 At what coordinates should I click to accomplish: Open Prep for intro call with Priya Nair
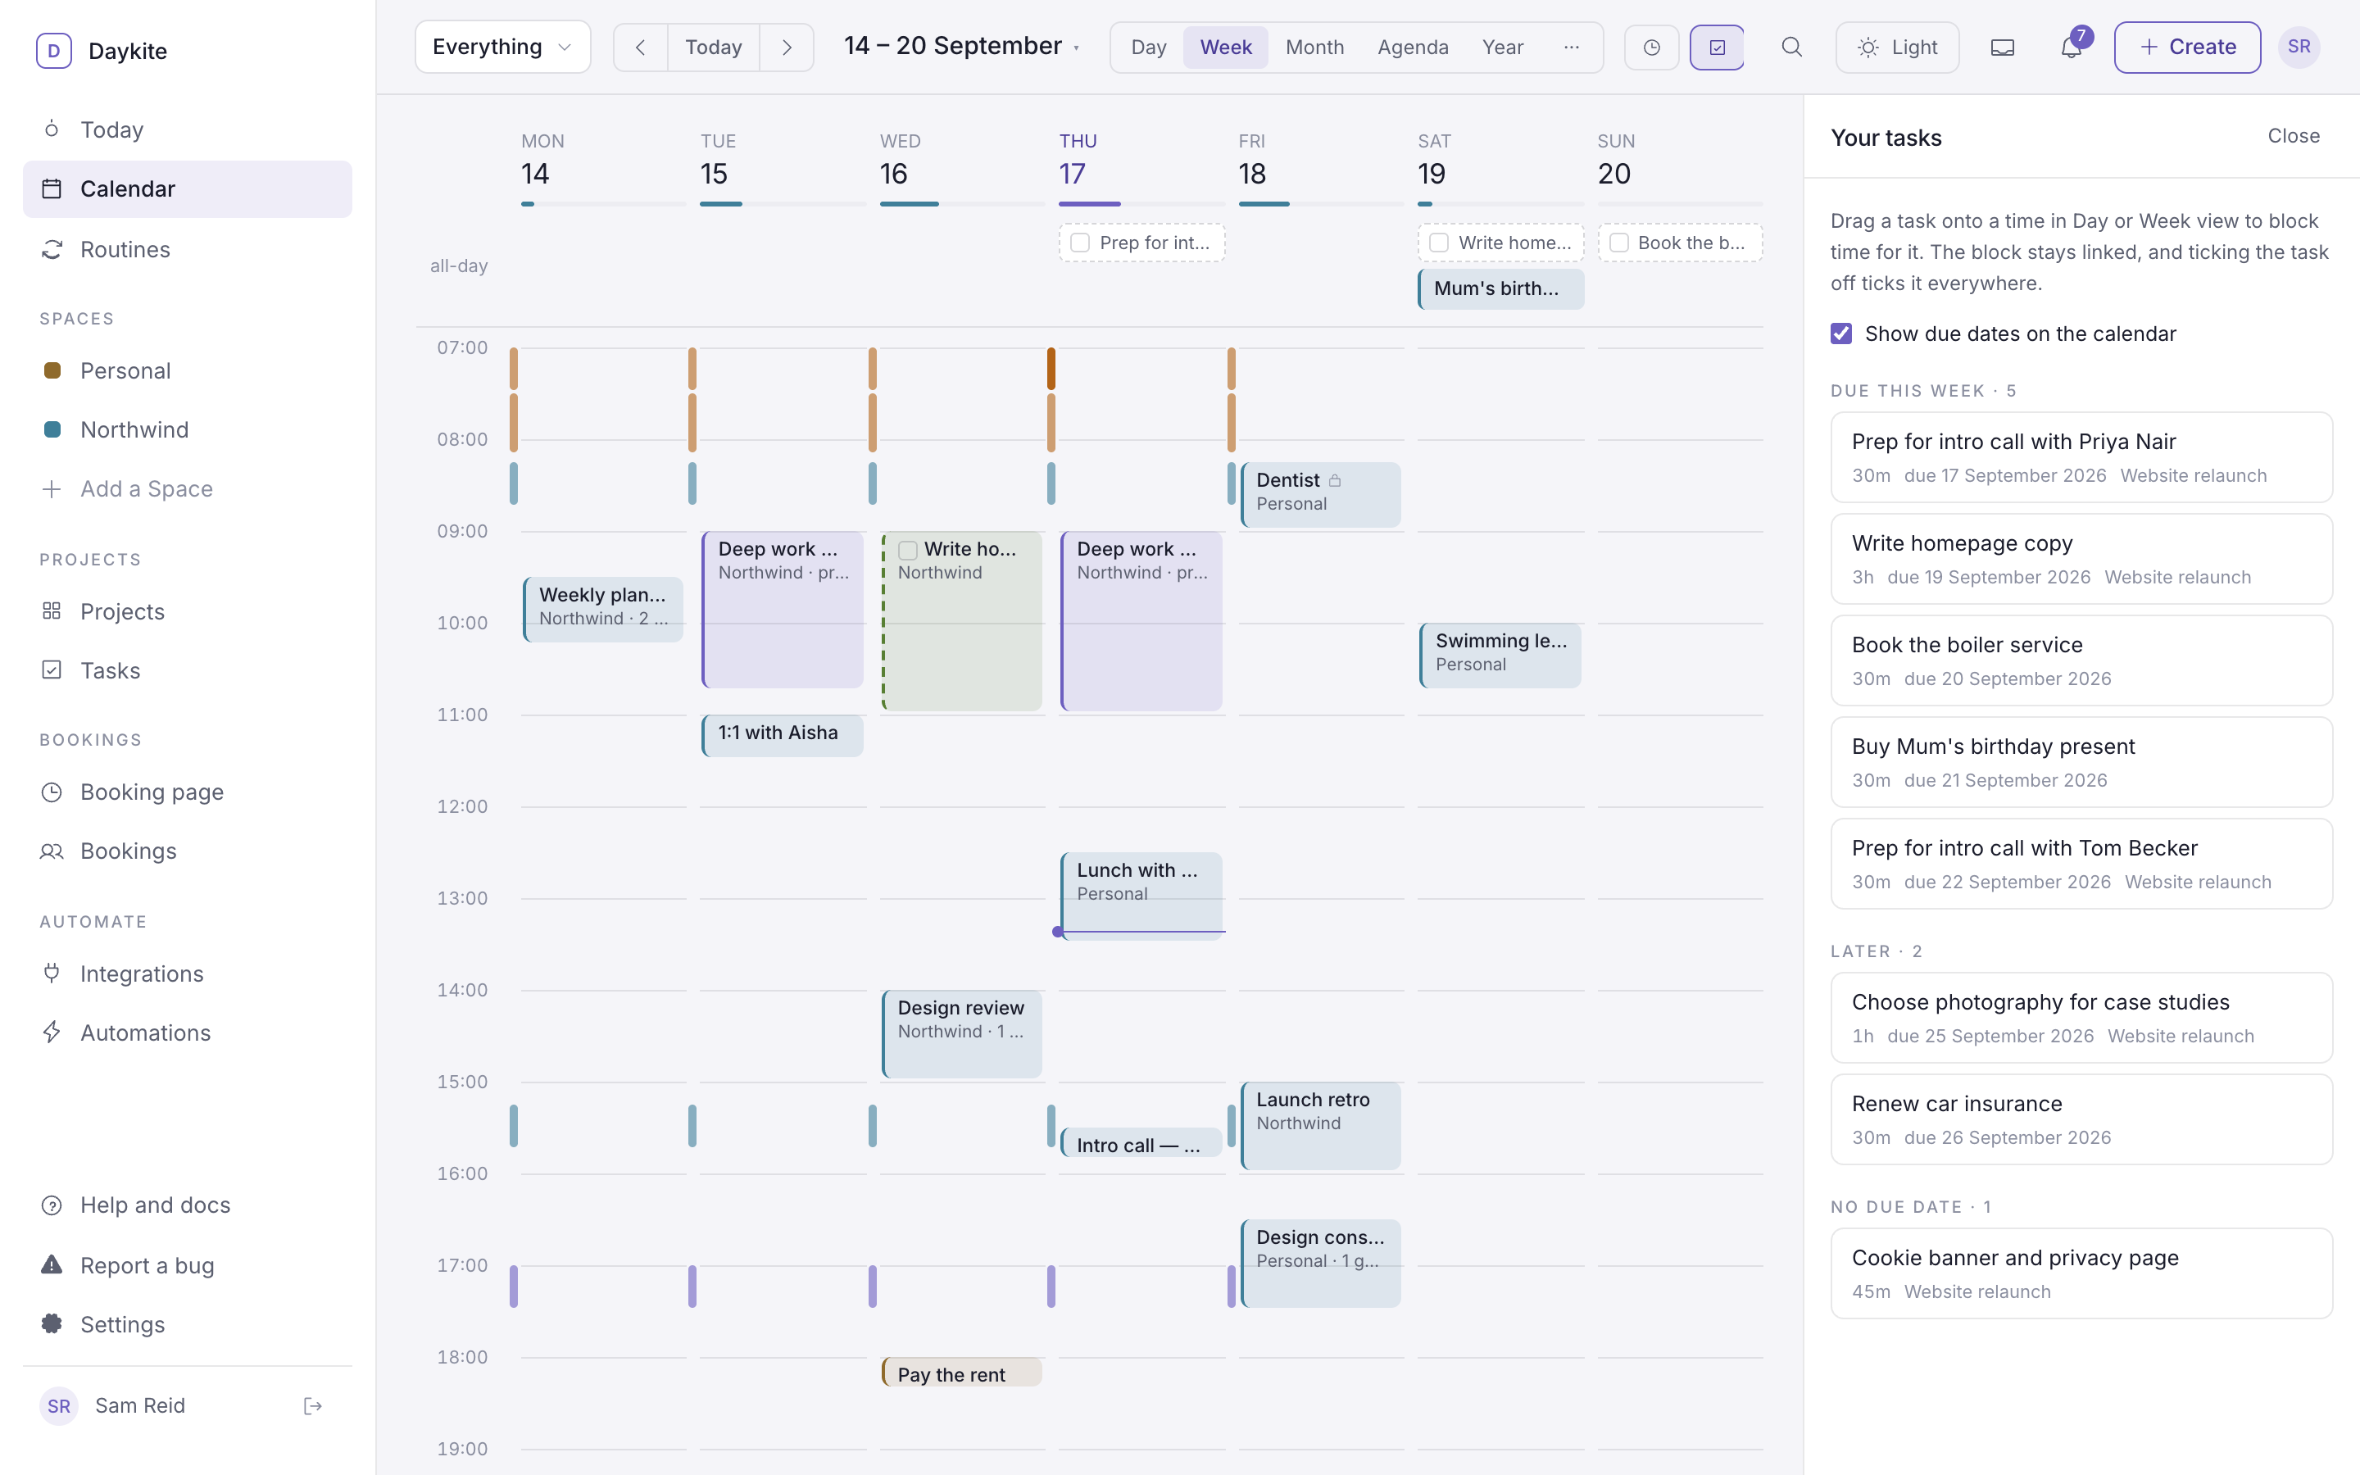2081,457
